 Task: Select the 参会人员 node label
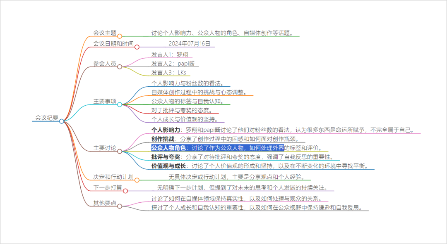click(105, 64)
